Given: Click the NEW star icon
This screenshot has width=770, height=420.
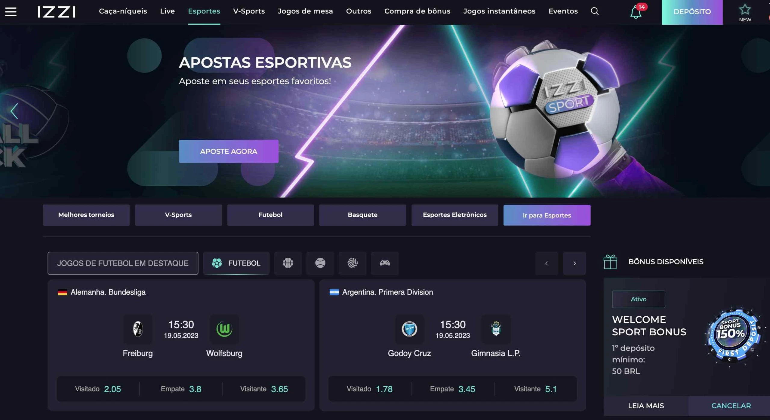Looking at the screenshot, I should click(745, 13).
